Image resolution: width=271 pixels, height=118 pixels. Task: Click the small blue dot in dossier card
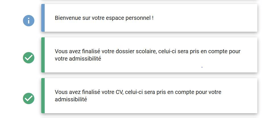tap(202, 67)
